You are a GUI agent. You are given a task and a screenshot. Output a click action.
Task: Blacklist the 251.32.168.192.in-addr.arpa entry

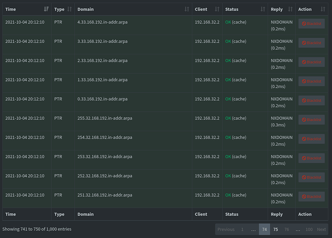click(x=311, y=197)
